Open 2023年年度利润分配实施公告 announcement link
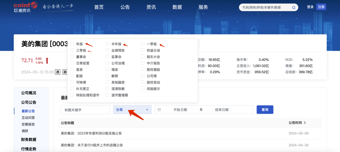 pyautogui.click(x=91, y=133)
